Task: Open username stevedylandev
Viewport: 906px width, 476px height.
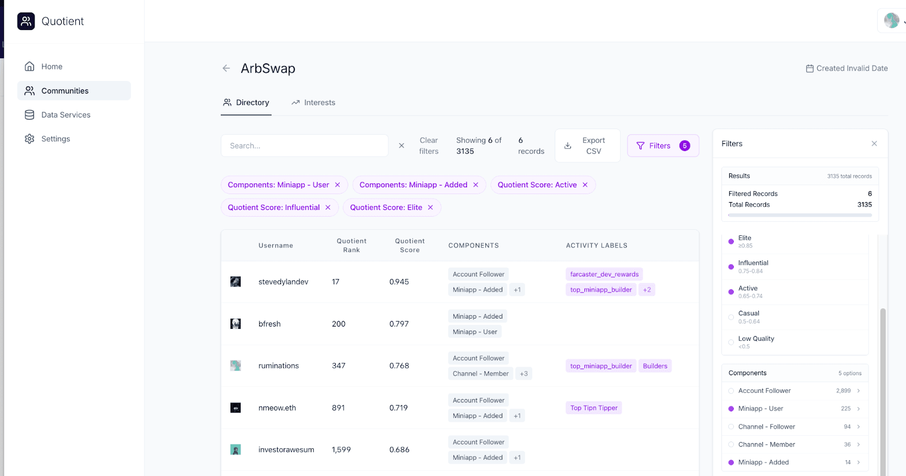Action: 283,282
